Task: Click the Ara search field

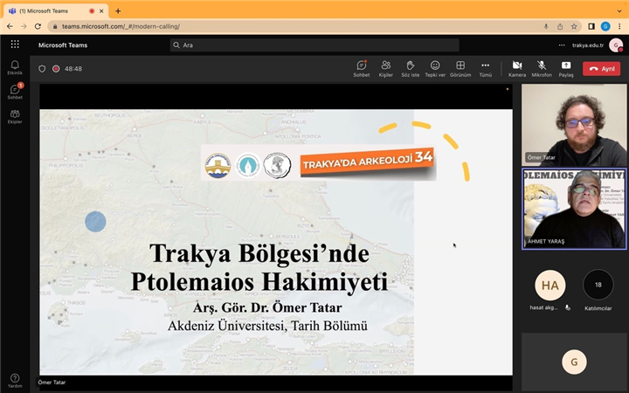Action: (x=314, y=45)
